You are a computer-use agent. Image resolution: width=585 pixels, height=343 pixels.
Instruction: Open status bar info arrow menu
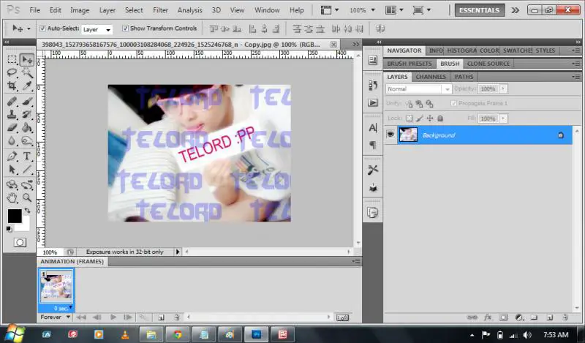tap(178, 252)
